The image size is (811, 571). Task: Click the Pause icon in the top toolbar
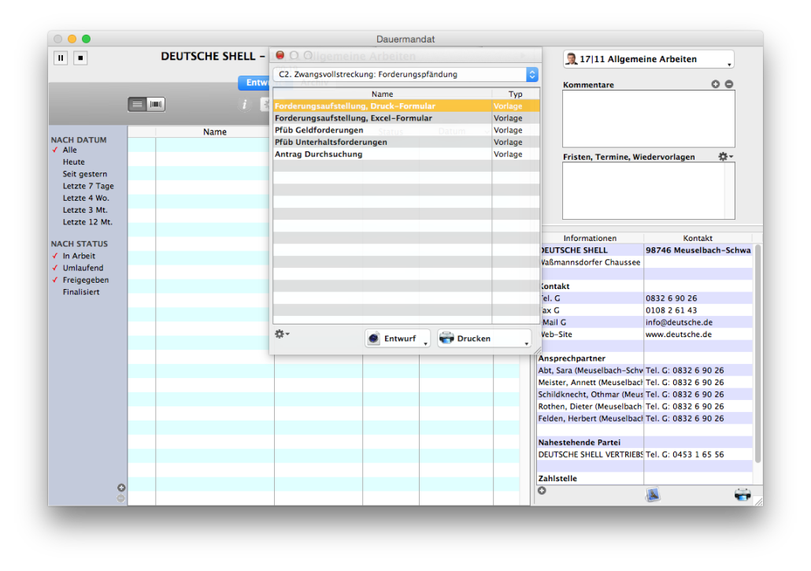61,57
